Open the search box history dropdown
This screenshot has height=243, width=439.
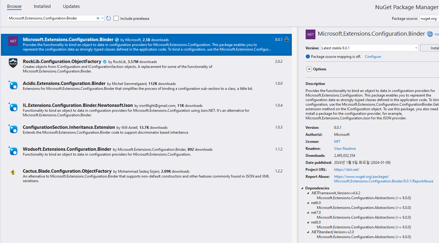pos(102,18)
